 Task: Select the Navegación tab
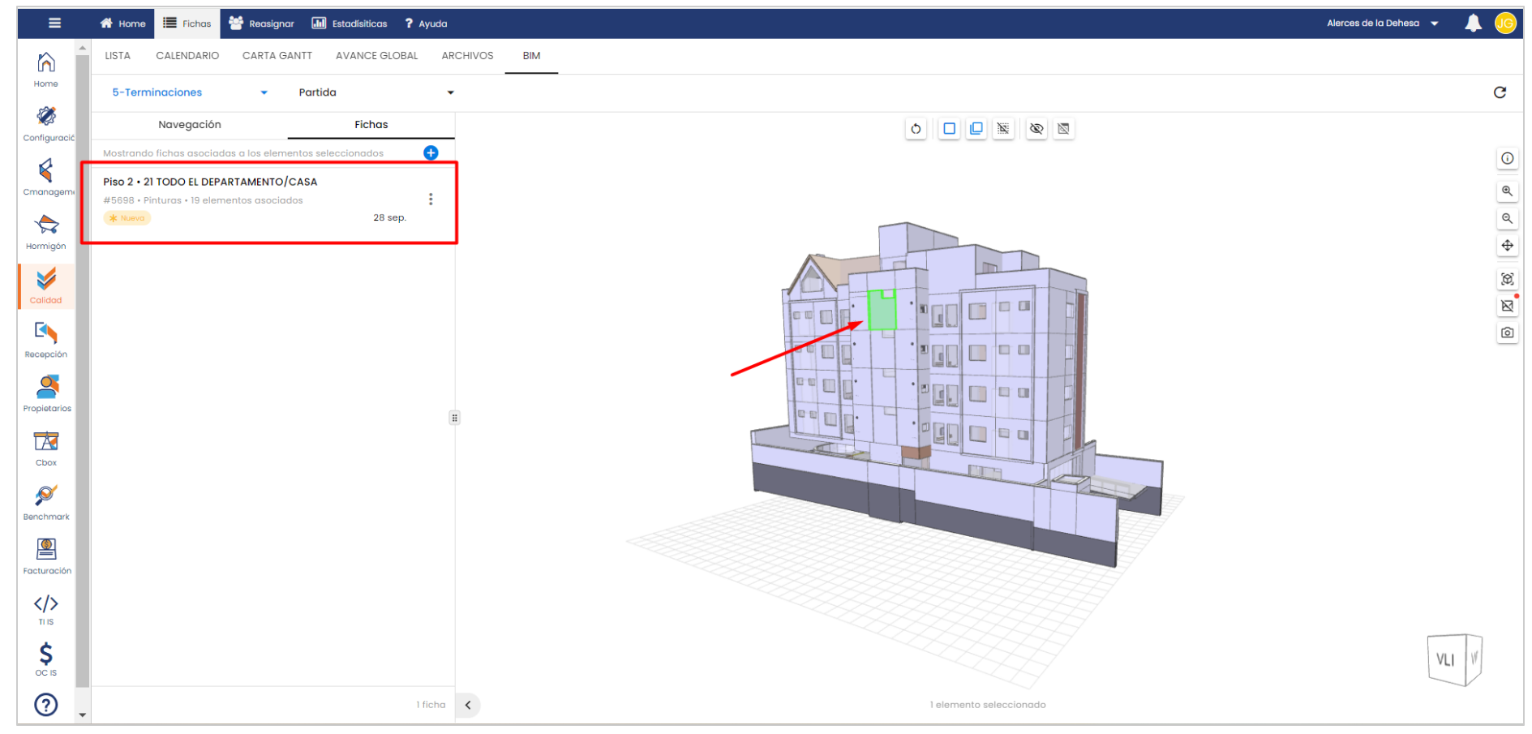pyautogui.click(x=190, y=125)
